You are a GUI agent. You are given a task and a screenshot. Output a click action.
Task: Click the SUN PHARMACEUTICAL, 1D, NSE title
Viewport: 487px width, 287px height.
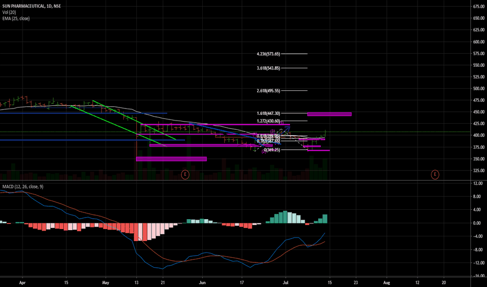(31, 6)
